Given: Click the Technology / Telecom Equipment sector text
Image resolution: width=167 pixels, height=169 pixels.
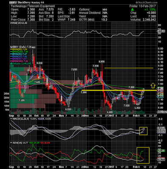Looking at the screenshot, I should pyautogui.click(x=33, y=6).
